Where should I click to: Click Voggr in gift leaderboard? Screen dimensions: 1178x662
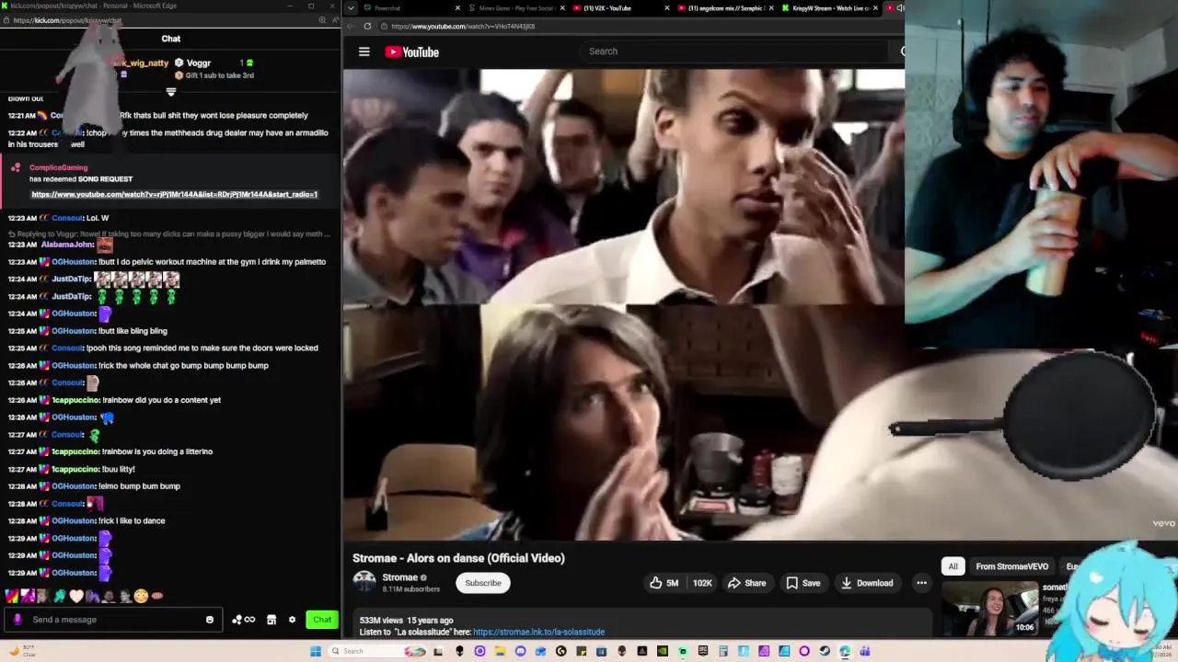199,63
